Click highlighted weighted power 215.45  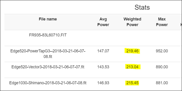pos(132,83)
